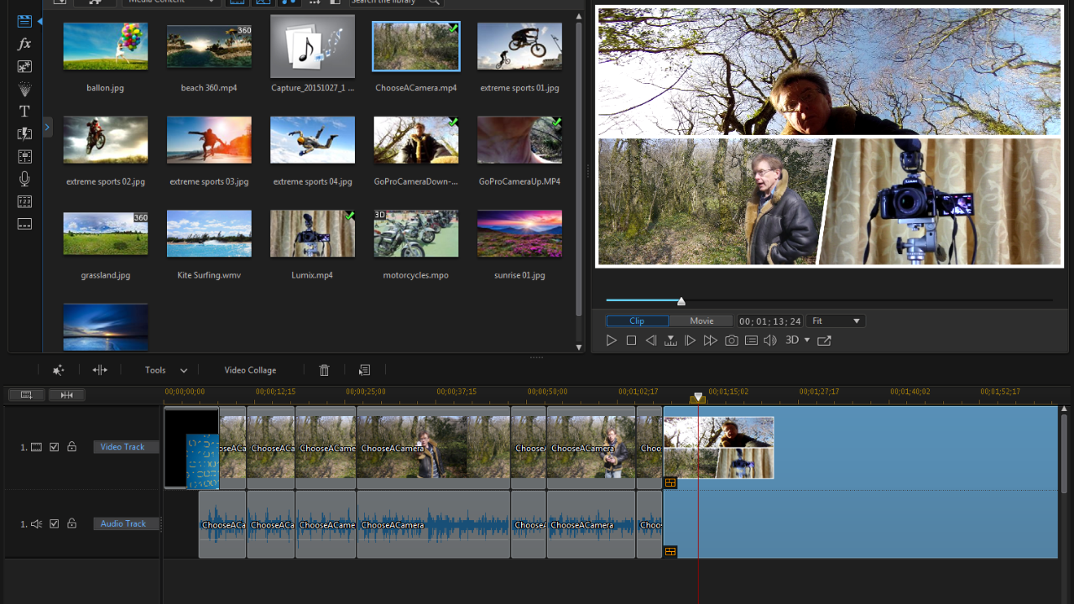Open the Title Room T icon

coord(24,112)
